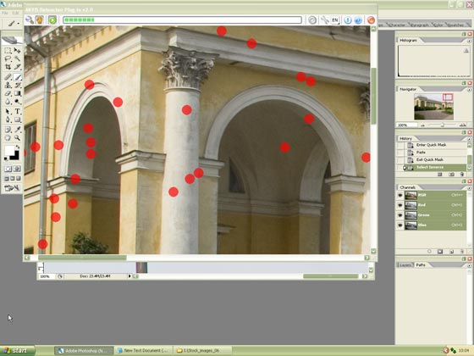Select the Eyedropper tool
Image resolution: width=474 pixels, height=356 pixels.
click(x=17, y=130)
